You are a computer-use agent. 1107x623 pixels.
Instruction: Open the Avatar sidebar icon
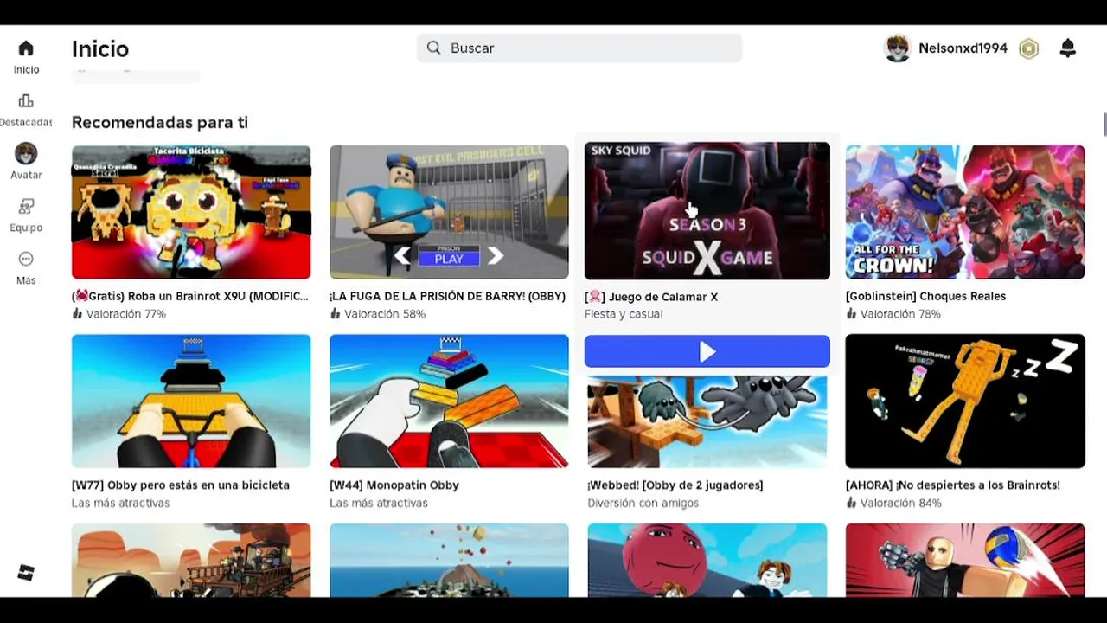coord(26,154)
